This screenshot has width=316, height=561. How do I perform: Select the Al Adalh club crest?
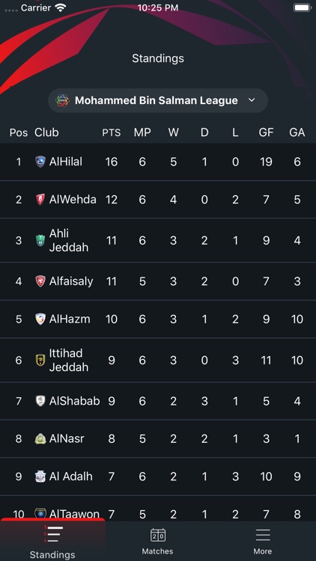(40, 476)
